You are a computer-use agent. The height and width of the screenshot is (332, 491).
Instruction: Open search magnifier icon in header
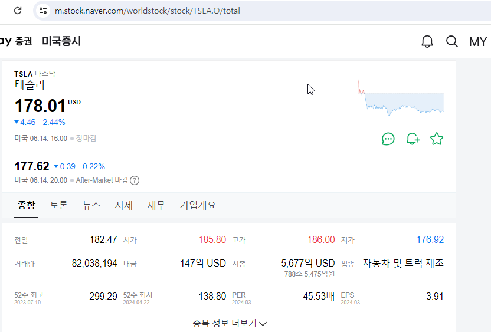(x=452, y=41)
